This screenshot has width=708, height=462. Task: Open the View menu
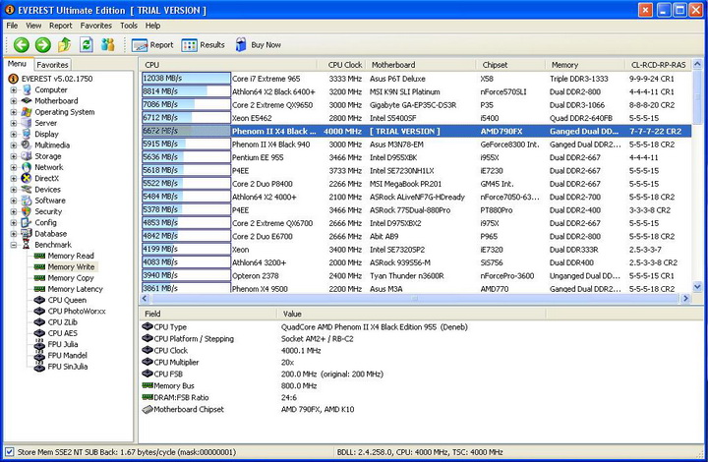click(x=33, y=26)
